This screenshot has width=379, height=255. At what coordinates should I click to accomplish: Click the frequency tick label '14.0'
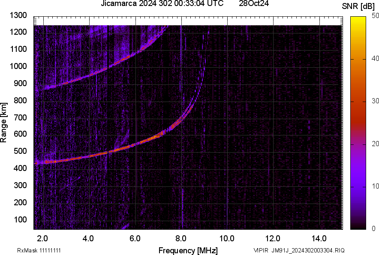click(x=319, y=239)
